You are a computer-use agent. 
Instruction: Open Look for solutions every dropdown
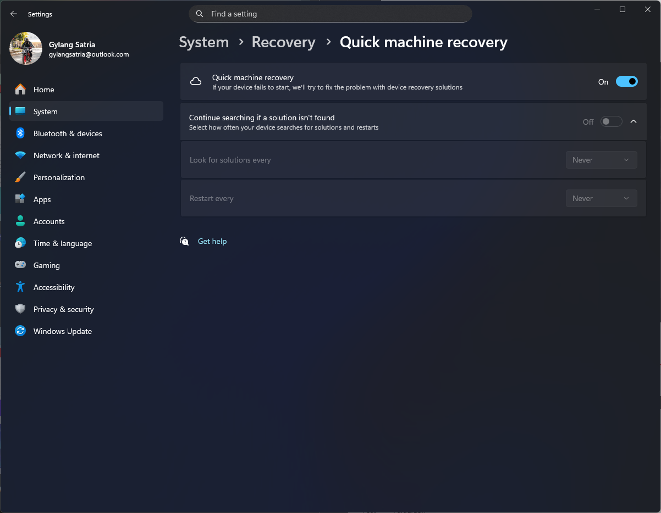(601, 160)
